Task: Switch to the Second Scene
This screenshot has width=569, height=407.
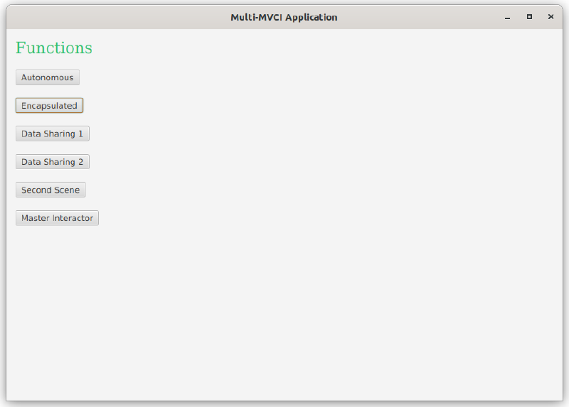Action: [x=50, y=190]
